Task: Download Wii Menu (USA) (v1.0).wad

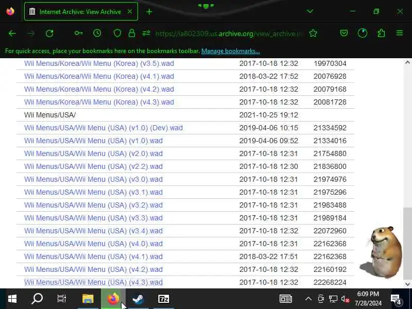Action: (x=94, y=141)
